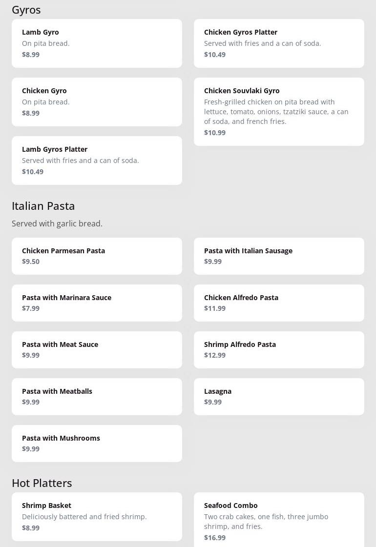Add Chicken Parmesan Pasta to the order
376x547 pixels.
[97, 256]
